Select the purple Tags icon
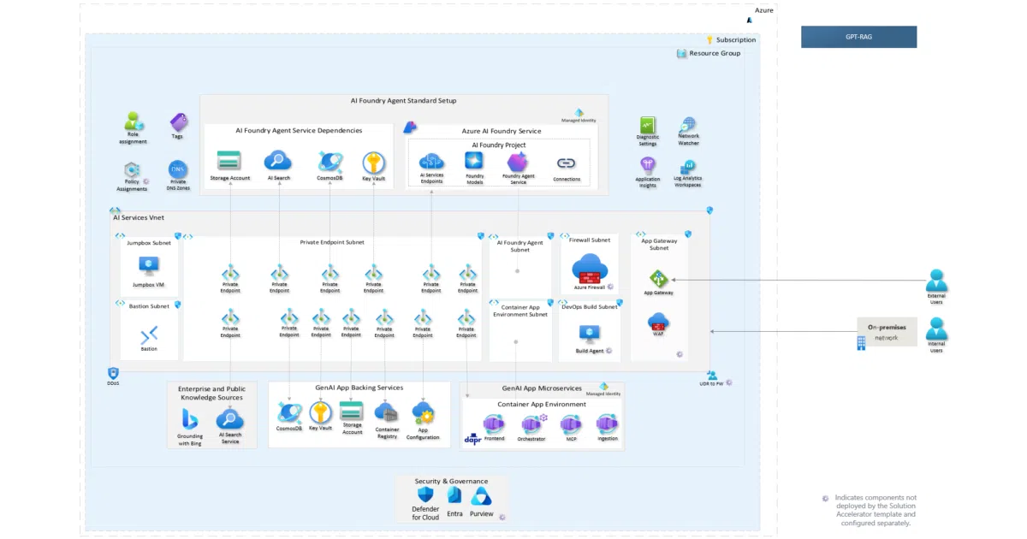Screen dimensions: 1027x539 coord(178,122)
